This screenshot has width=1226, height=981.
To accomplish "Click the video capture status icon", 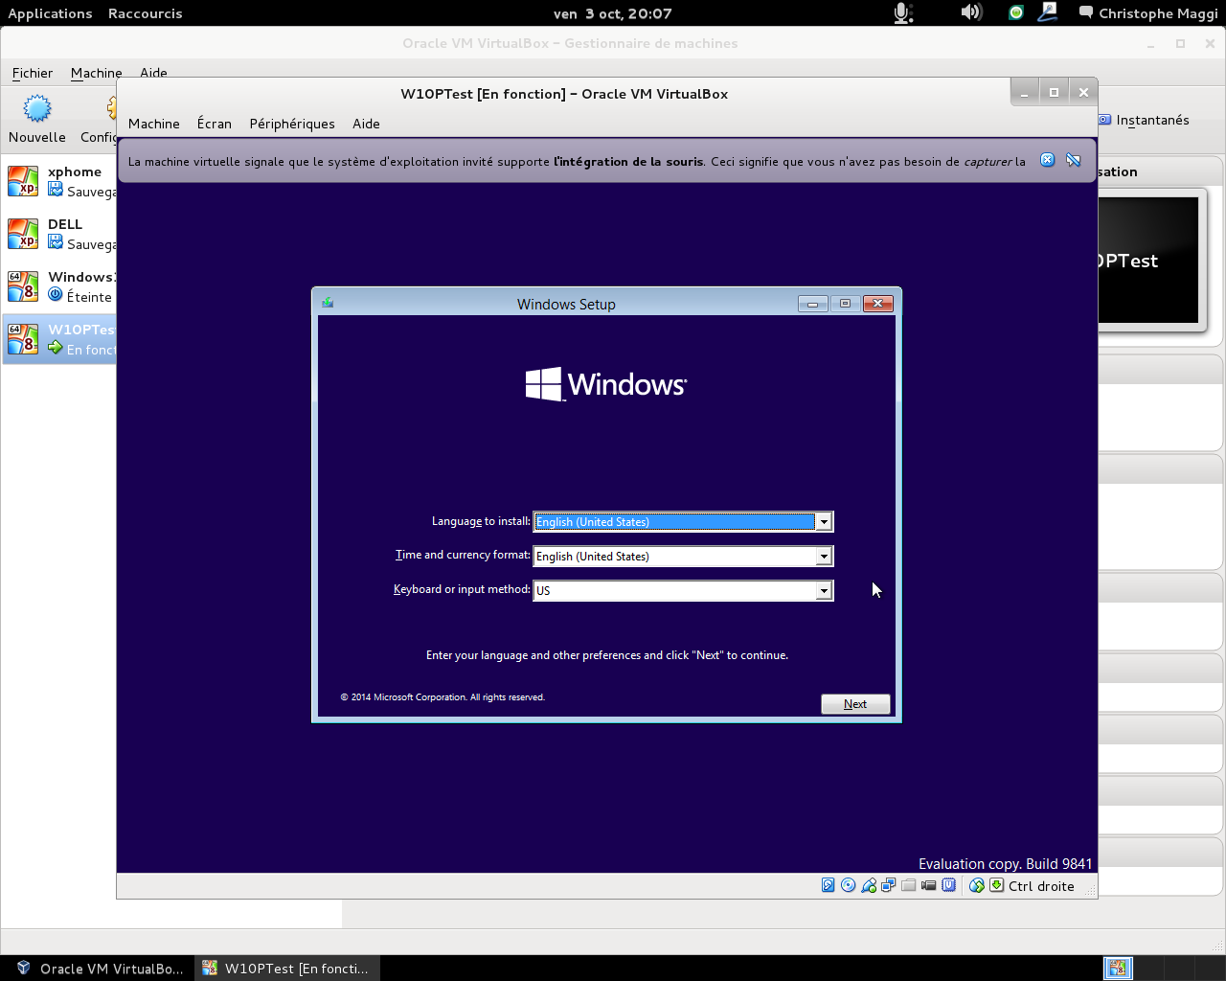I will 928,885.
